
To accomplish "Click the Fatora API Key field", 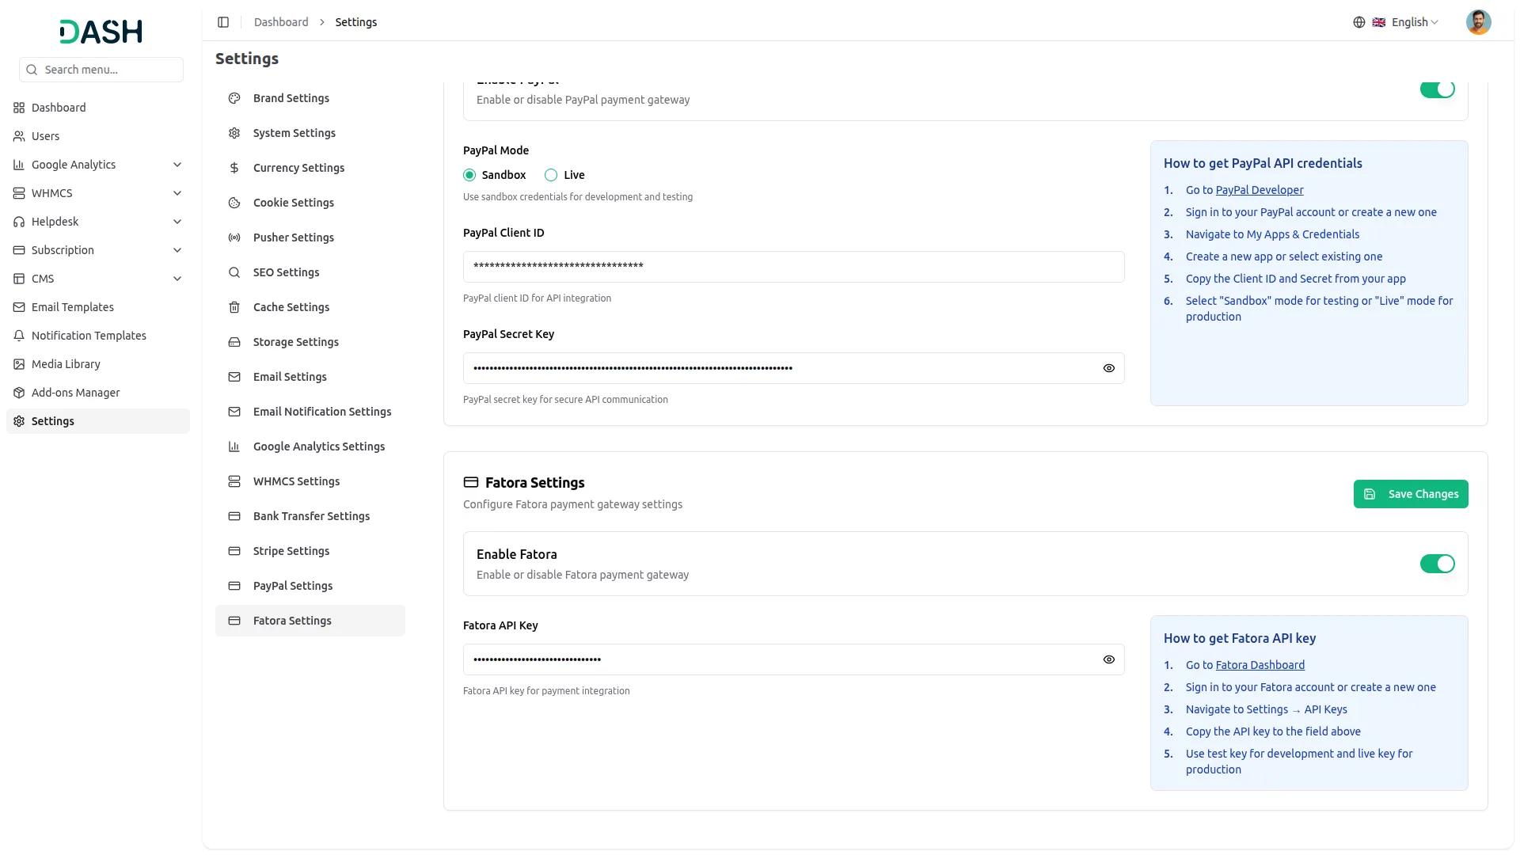I will pyautogui.click(x=793, y=659).
